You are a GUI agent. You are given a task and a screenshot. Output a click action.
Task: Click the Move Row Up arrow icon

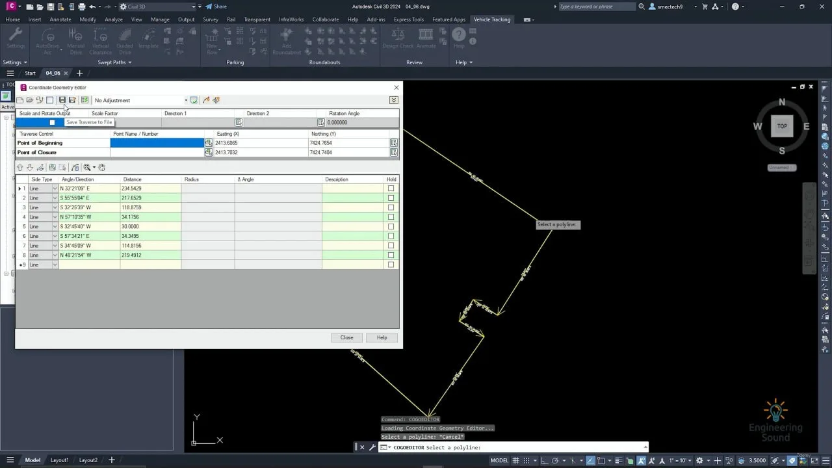(20, 167)
